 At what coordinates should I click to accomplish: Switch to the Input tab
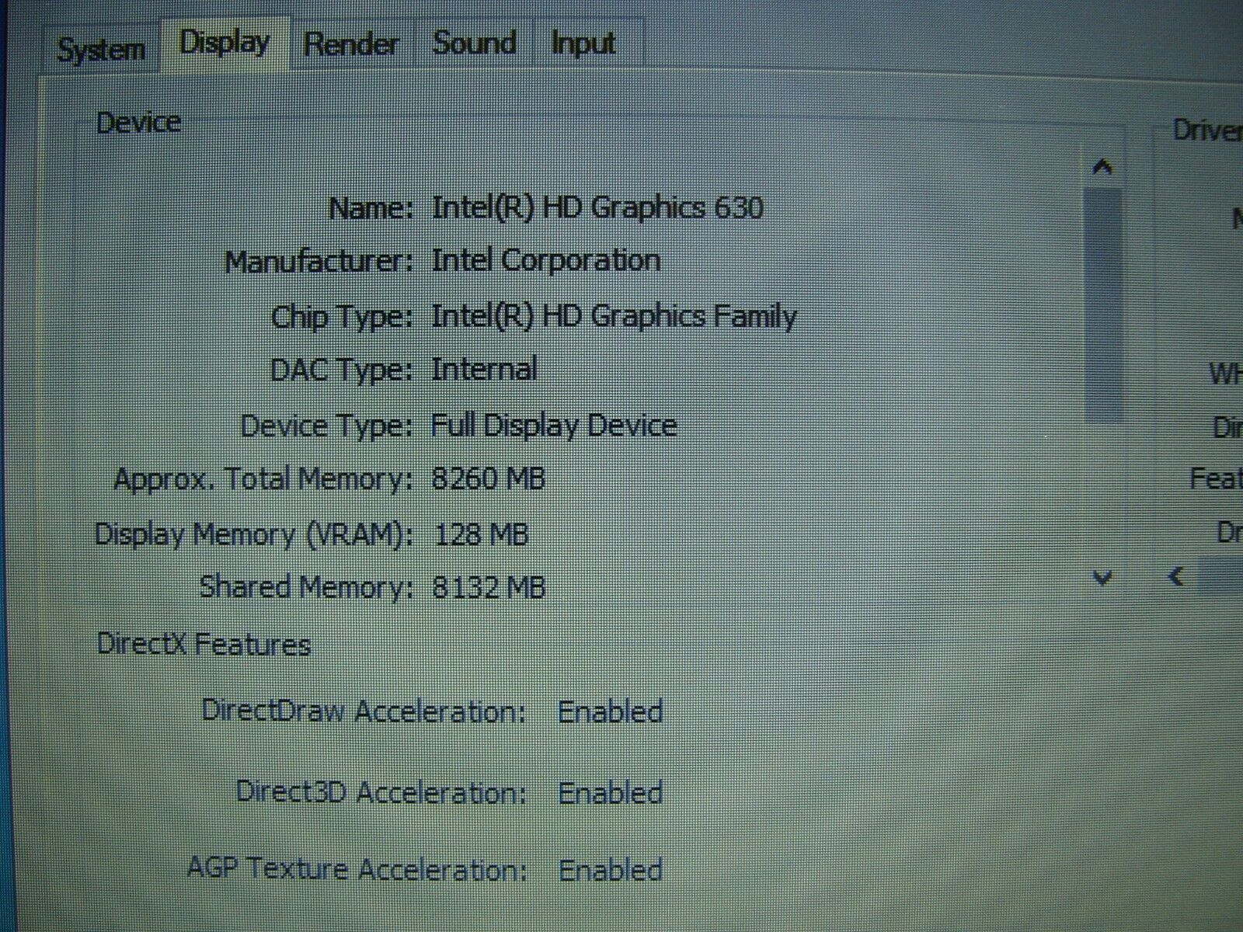pos(583,43)
